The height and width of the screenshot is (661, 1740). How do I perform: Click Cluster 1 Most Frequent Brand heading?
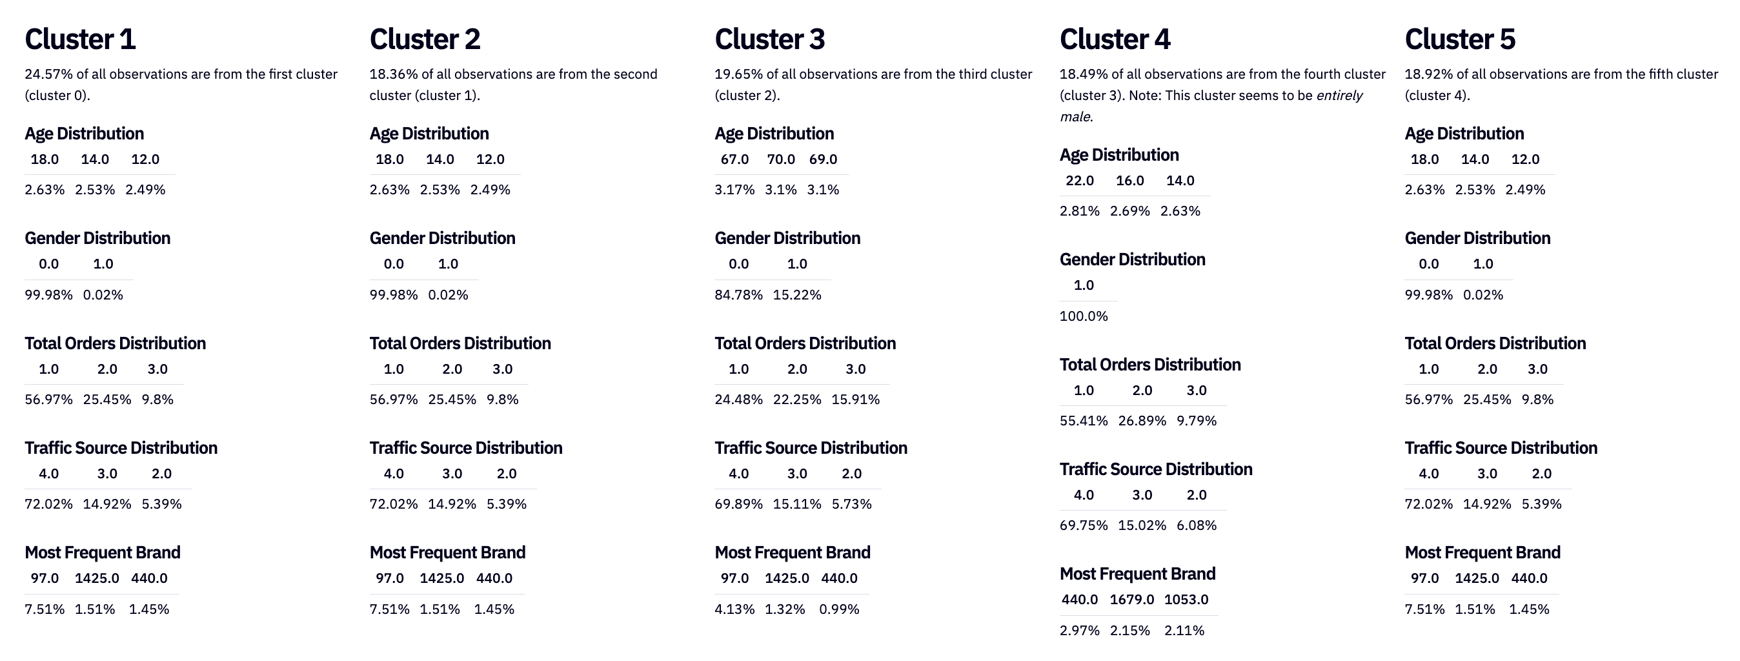click(103, 553)
